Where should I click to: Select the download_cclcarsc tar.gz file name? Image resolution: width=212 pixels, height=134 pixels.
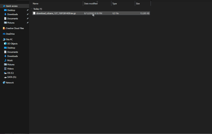56,13
